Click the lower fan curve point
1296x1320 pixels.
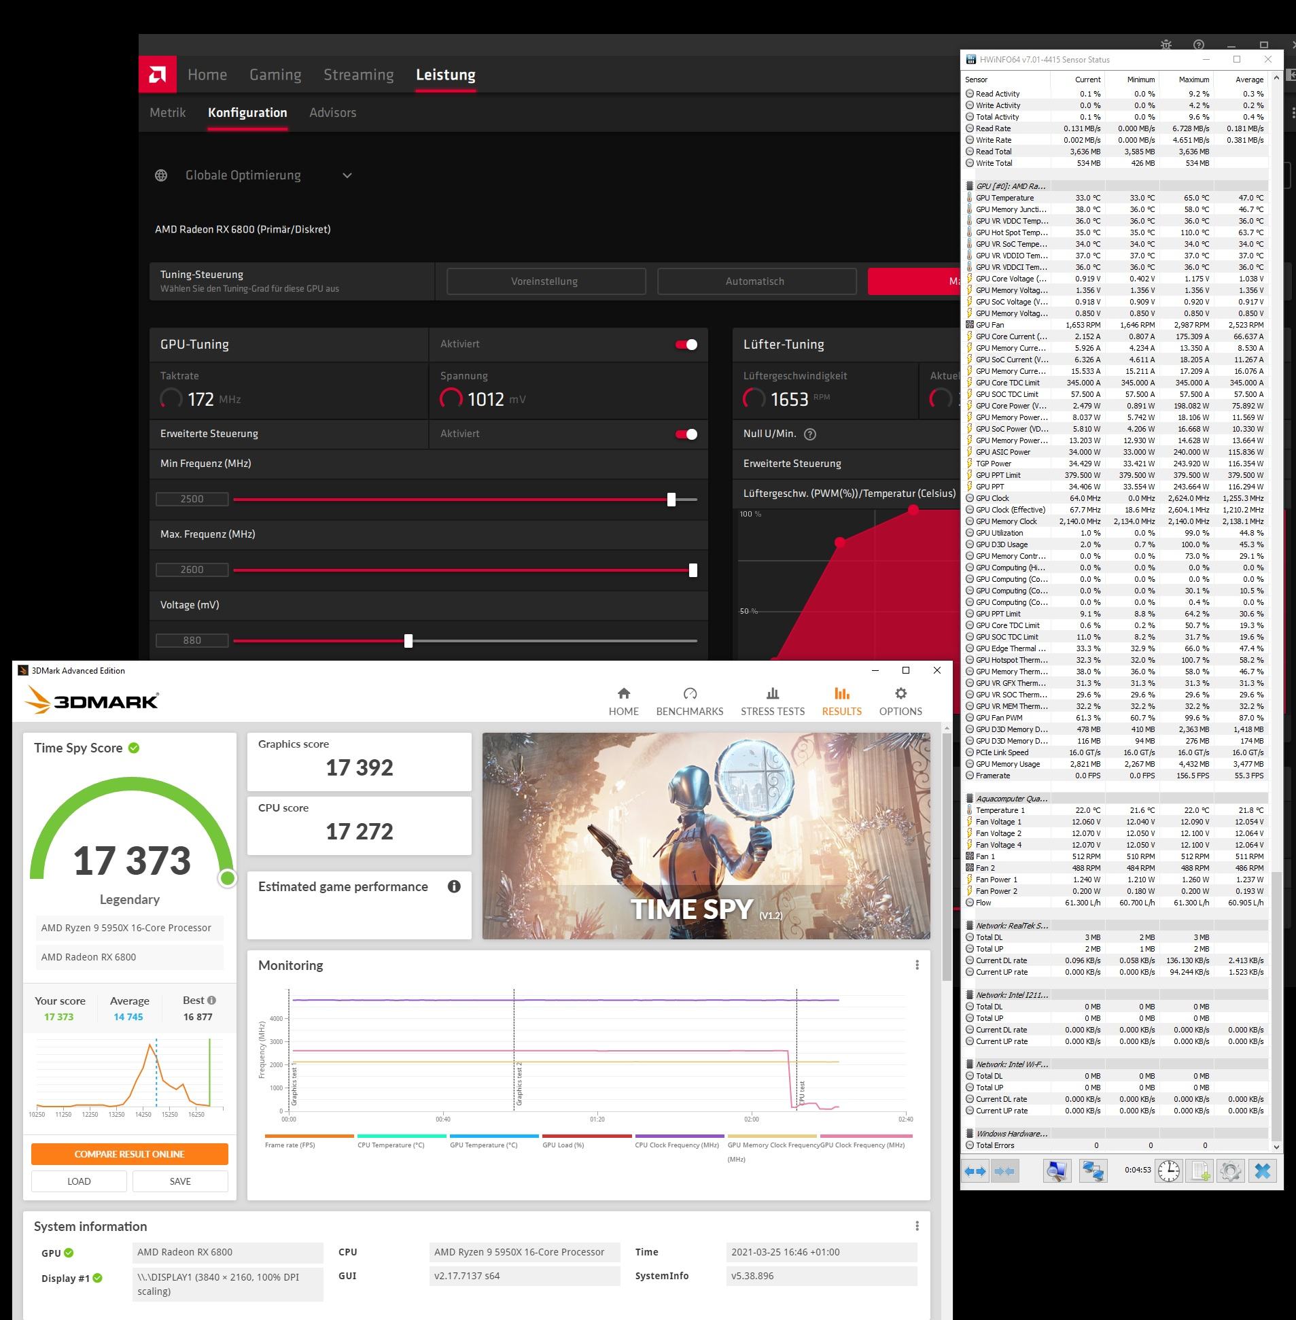(840, 542)
